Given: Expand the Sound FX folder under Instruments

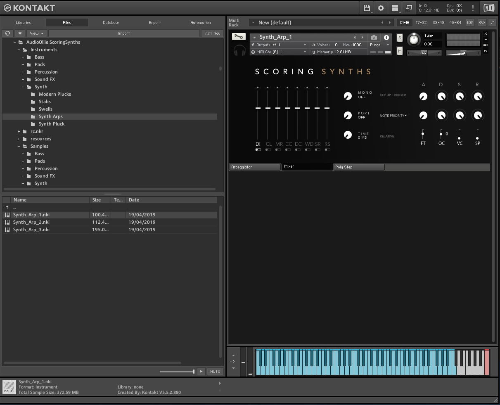Looking at the screenshot, I should coord(23,80).
